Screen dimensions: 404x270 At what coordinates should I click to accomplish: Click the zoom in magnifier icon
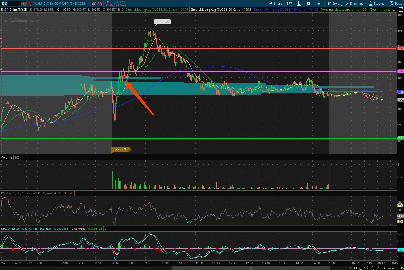366,268
